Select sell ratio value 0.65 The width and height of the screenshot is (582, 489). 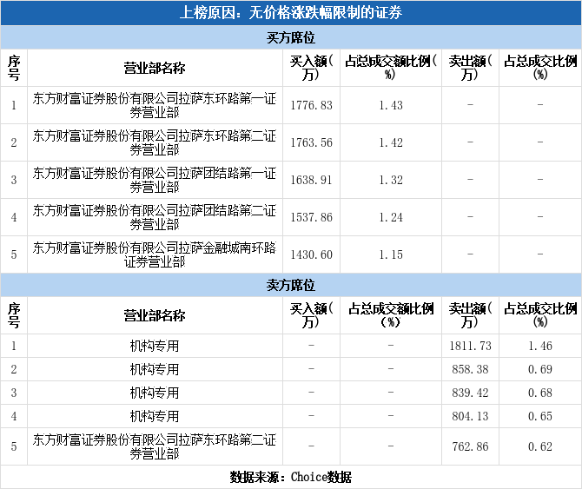click(x=540, y=416)
